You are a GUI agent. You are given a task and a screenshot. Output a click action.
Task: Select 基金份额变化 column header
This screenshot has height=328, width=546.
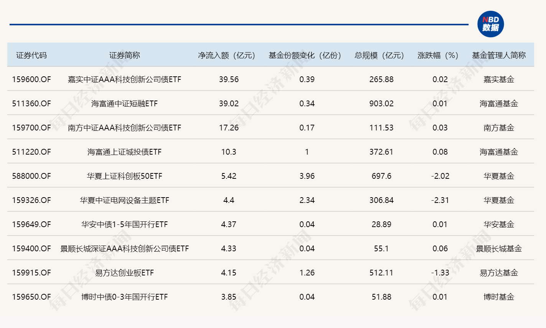[305, 55]
